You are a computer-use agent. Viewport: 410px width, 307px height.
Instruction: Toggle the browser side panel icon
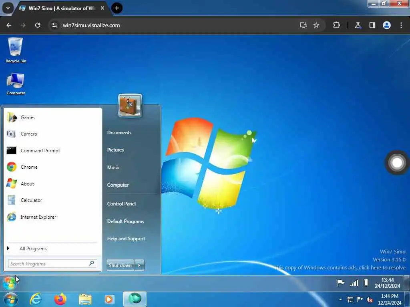372,25
